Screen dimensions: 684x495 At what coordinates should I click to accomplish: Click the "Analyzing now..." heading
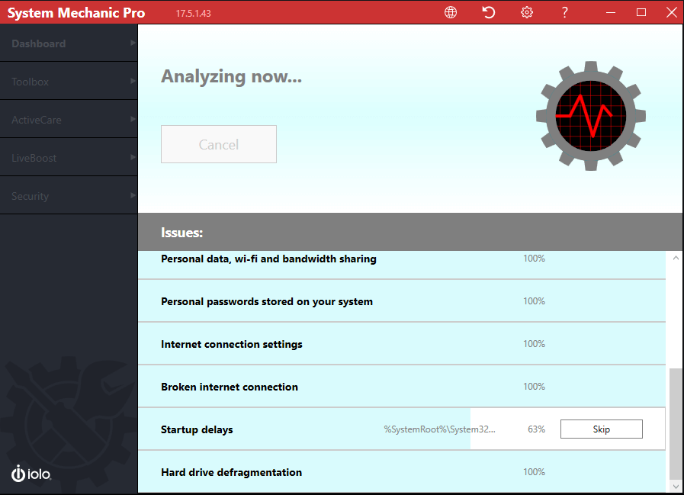pos(231,77)
